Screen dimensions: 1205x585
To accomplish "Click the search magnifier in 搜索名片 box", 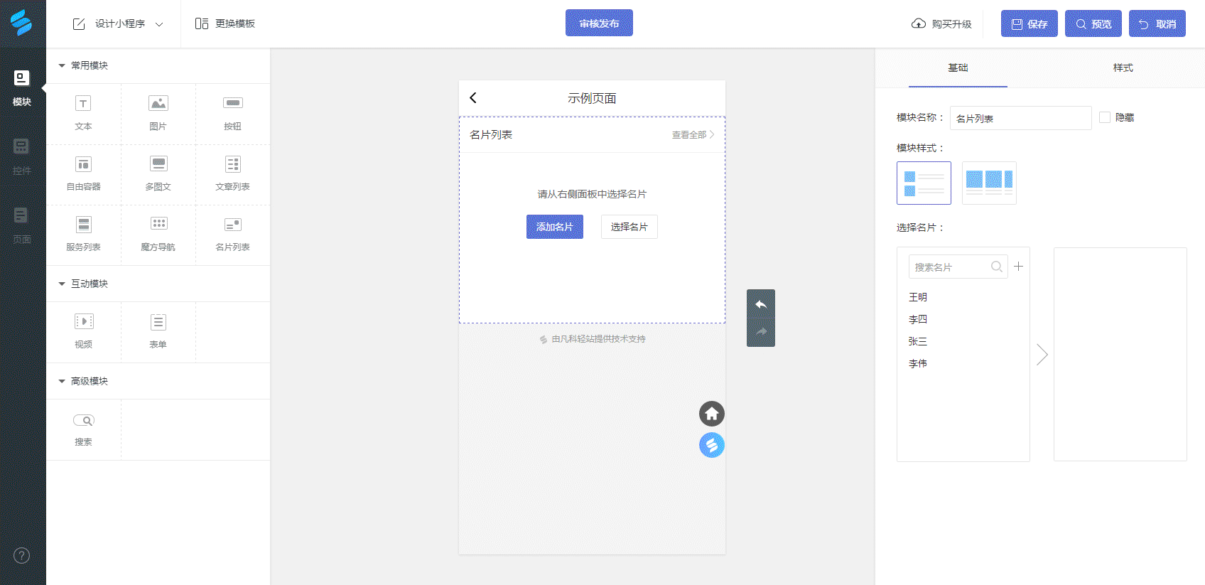I will tap(997, 267).
